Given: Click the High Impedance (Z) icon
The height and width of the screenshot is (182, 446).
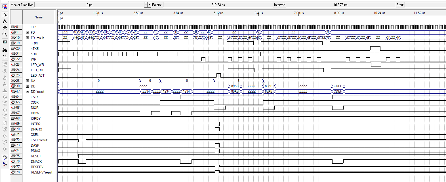Looking at the screenshot, I should 5,90.
